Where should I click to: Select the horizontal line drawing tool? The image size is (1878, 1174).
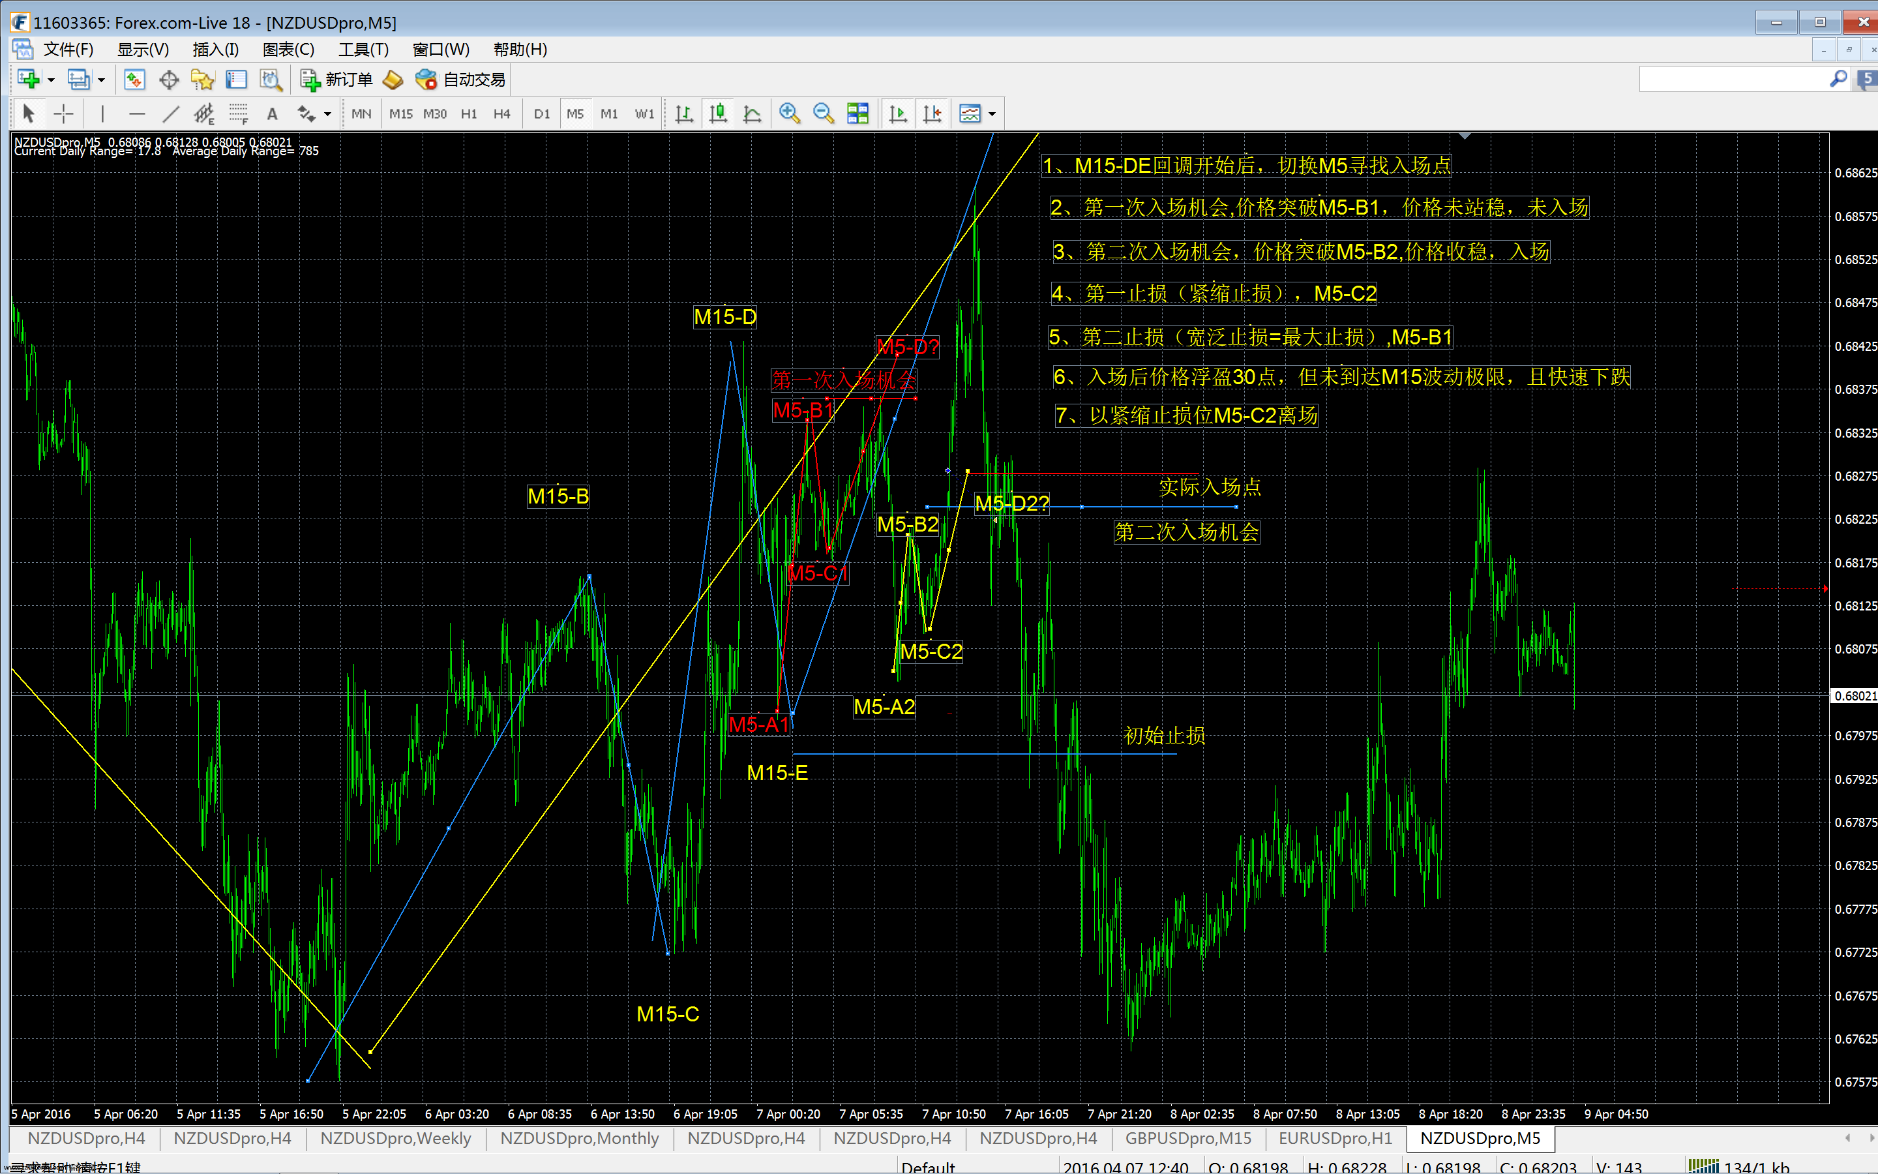[138, 114]
